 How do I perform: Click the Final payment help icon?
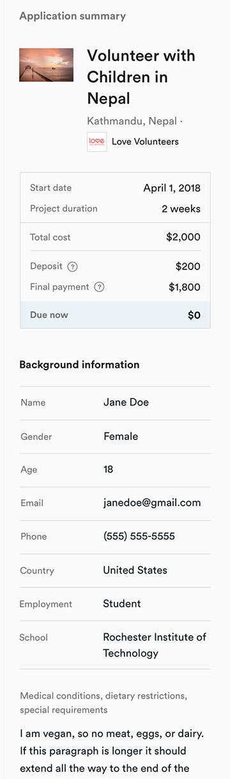point(99,287)
